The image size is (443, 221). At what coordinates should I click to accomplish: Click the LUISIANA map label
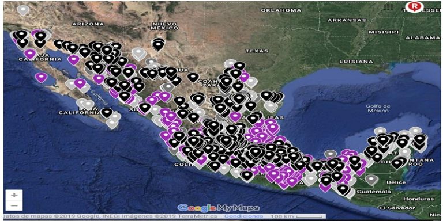point(356,62)
